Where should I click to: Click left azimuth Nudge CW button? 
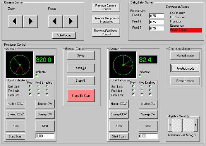(45, 104)
